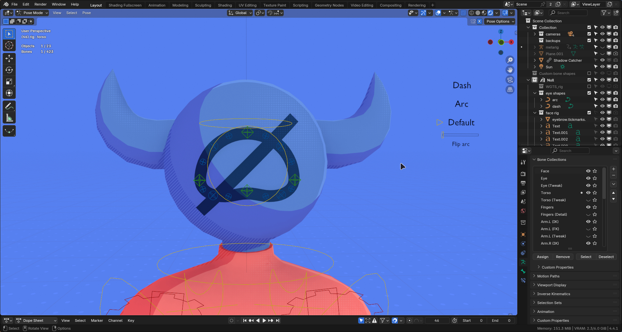Image resolution: width=622 pixels, height=332 pixels.
Task: Uncheck the eye shapes collection checkbox
Action: (589, 93)
